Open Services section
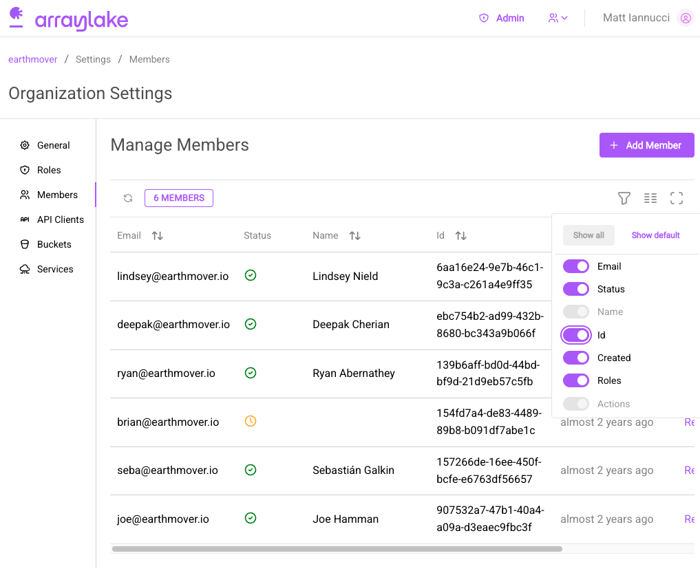Viewport: 700px width, 573px height. 55,269
